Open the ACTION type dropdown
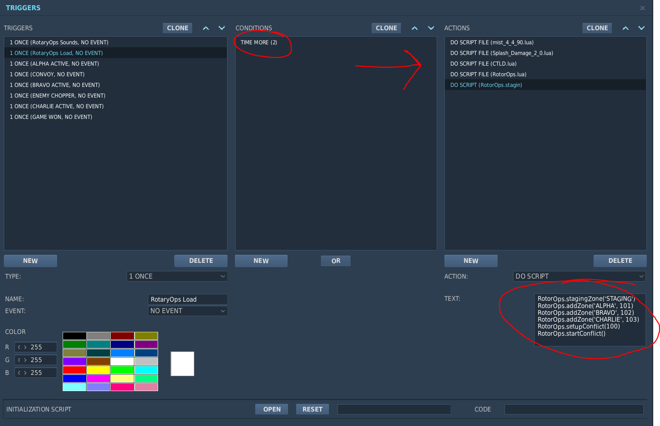This screenshot has width=660, height=426. click(x=579, y=276)
